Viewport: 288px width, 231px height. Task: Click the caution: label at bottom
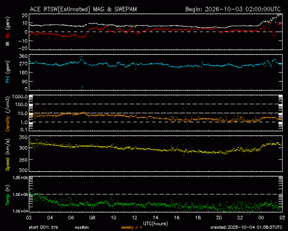pos(82,227)
